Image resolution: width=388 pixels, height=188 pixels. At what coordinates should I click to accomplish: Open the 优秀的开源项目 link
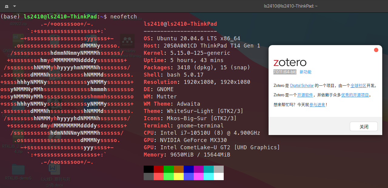355,95
